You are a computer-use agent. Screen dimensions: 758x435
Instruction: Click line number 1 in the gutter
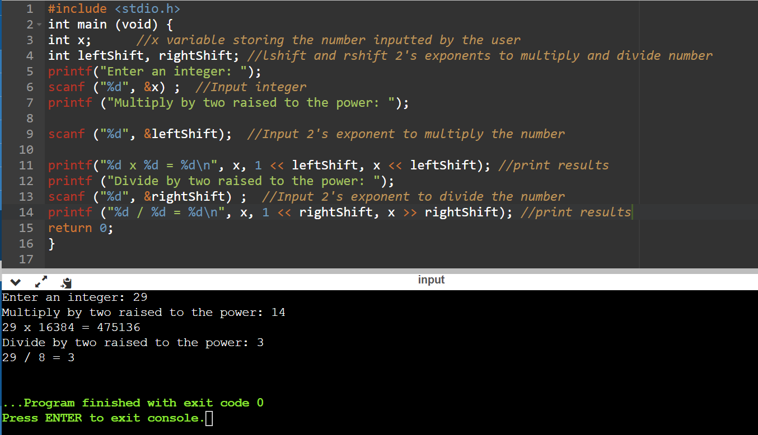29,9
